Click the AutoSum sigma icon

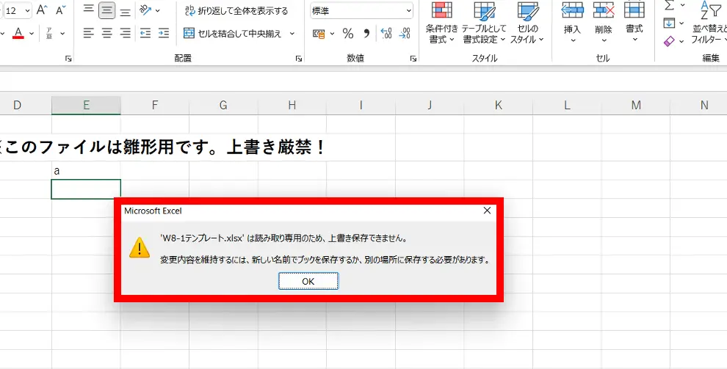[x=668, y=6]
